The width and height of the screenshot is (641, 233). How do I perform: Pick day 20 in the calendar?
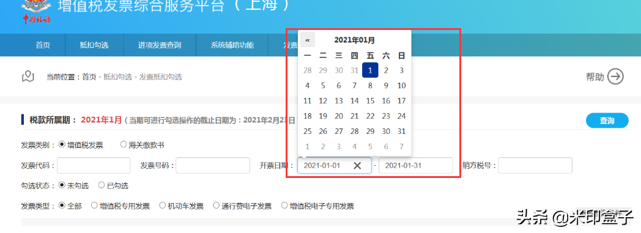pos(339,116)
